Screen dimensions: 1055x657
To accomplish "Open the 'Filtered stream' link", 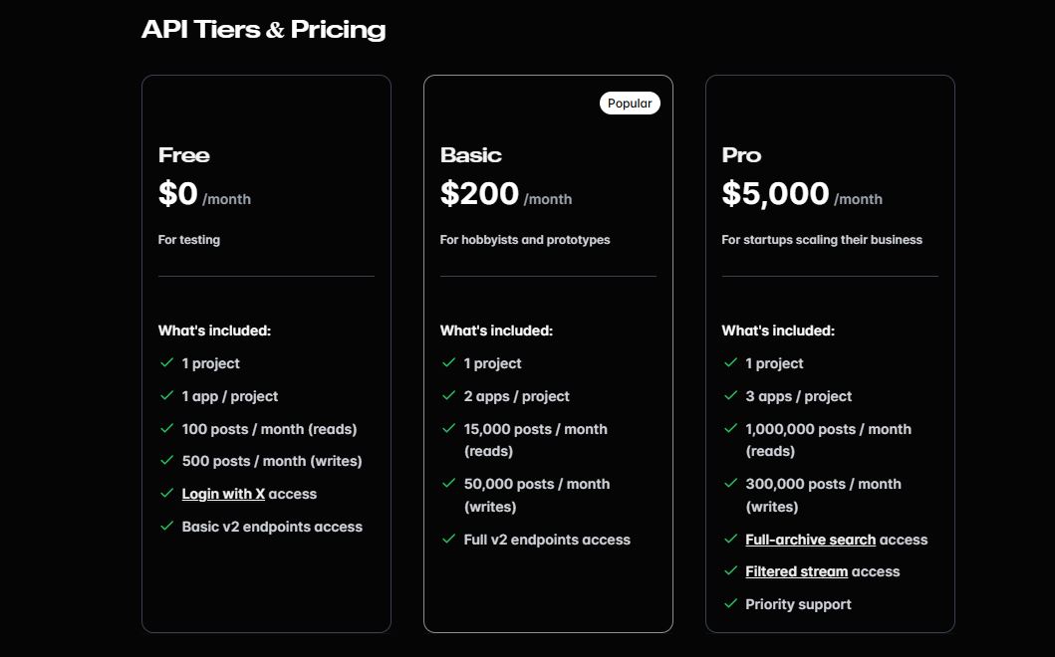I will pyautogui.click(x=796, y=571).
